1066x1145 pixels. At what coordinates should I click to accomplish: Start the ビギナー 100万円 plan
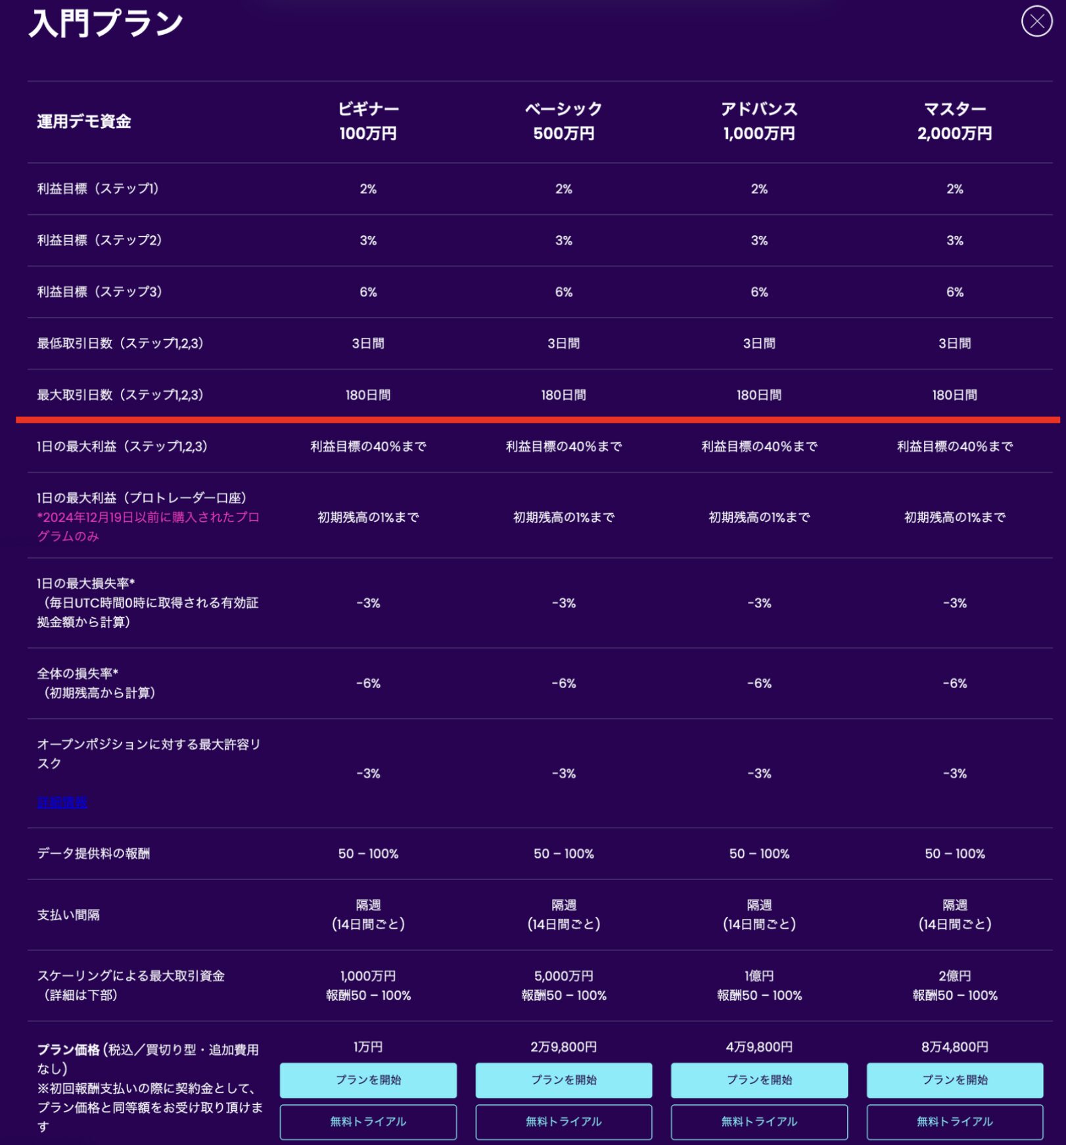click(368, 1080)
